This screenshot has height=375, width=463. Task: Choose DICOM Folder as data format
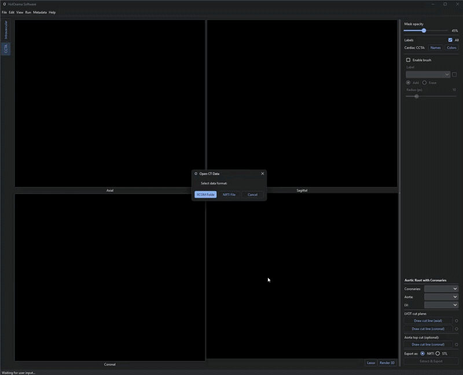(x=205, y=194)
